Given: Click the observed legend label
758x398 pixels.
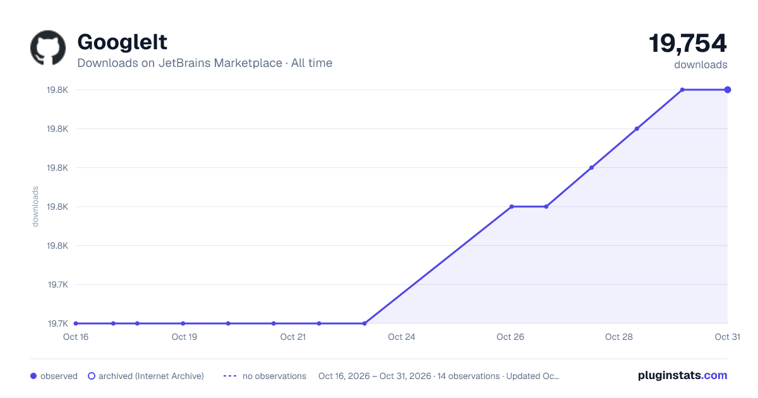Looking at the screenshot, I should (59, 376).
